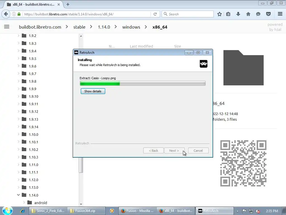Open the windows breadcrumb
Image resolution: width=286 pixels, height=215 pixels.
pyautogui.click(x=131, y=27)
